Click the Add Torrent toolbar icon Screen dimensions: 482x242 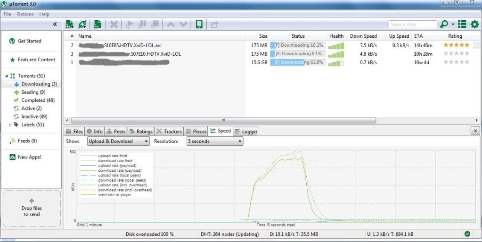(x=69, y=25)
